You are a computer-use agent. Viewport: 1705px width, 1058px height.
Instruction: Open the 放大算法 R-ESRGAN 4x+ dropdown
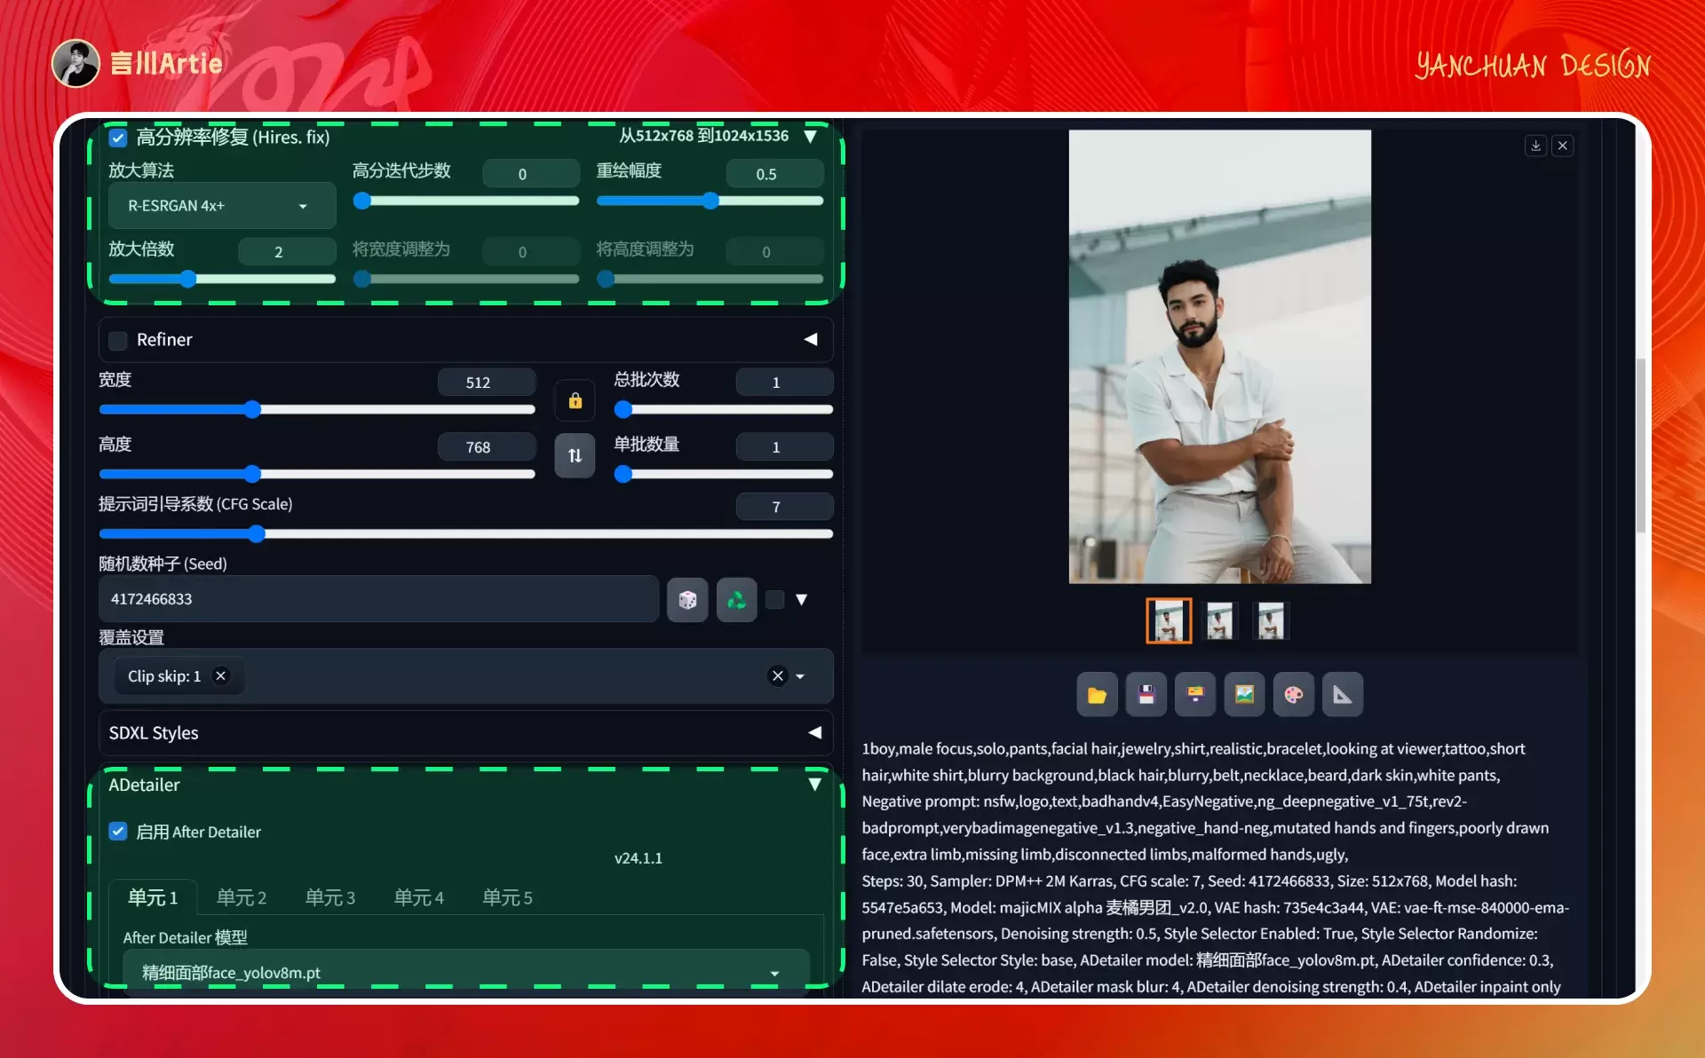coord(222,206)
